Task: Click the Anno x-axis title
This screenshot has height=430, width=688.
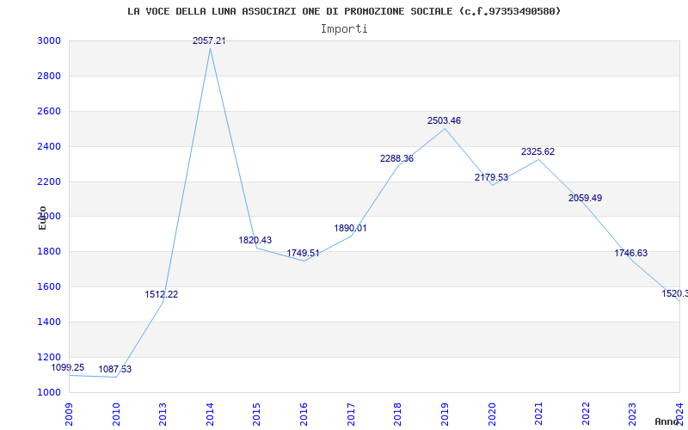Action: click(x=666, y=421)
